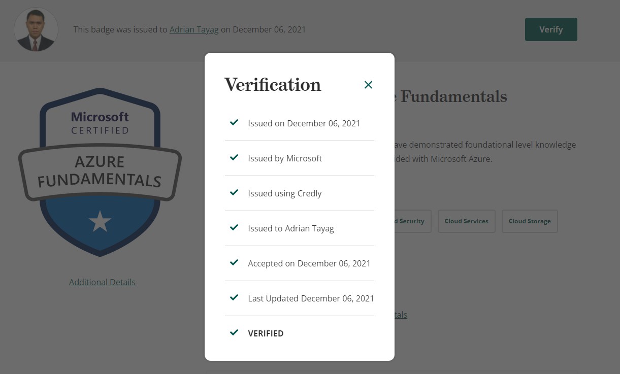Click the Additional Details link
Viewport: 620px width, 374px height.
point(102,282)
